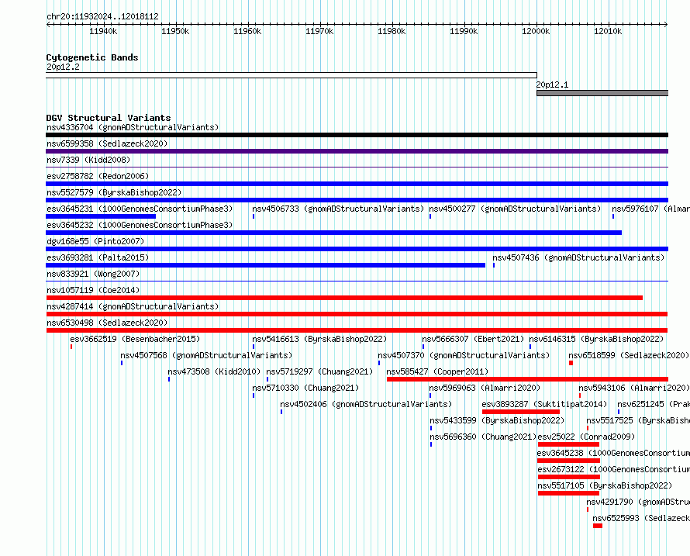Open nsv4287414 gnomADStructuralVariants label

(x=133, y=307)
